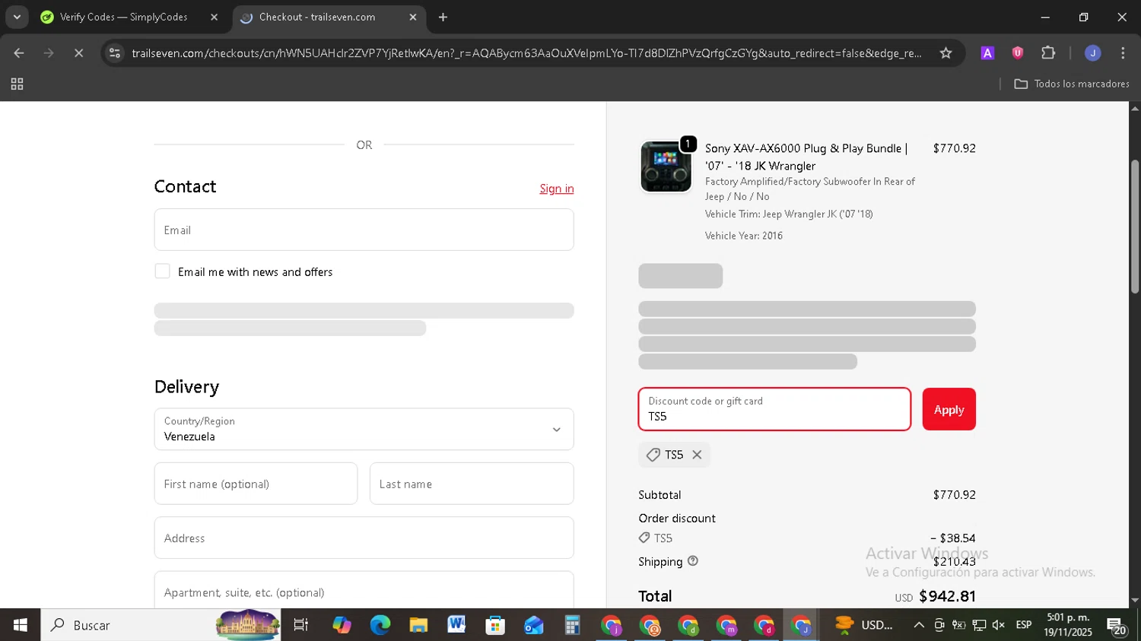Viewport: 1141px width, 641px height.
Task: Apply the discount code
Action: pos(949,410)
